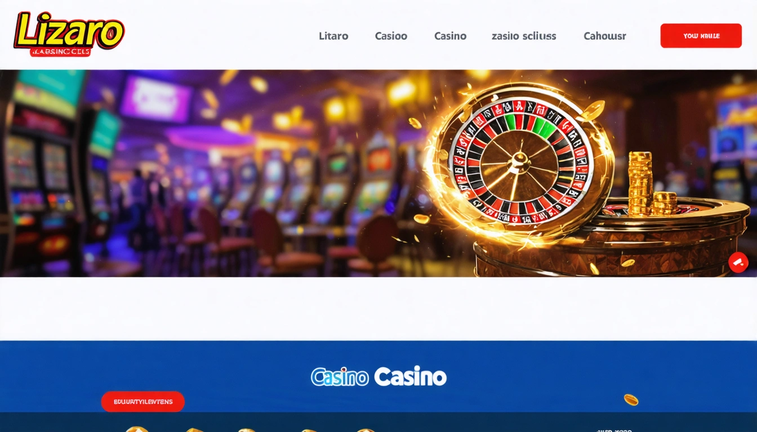Open the Litaro navigation item
The height and width of the screenshot is (432, 757).
(x=333, y=36)
